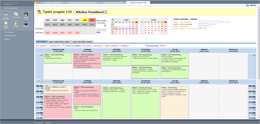
Task: Click planned hours value 12,7
Action: (x=70, y=33)
